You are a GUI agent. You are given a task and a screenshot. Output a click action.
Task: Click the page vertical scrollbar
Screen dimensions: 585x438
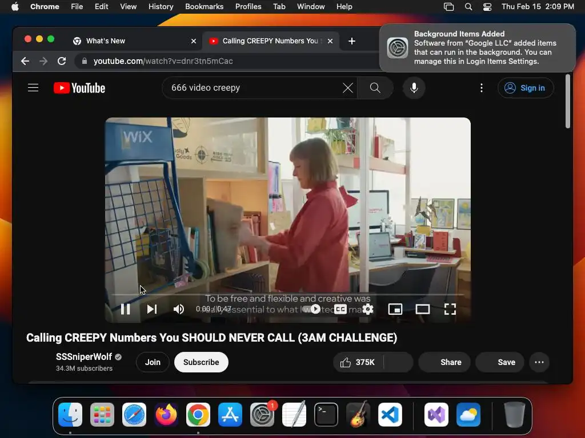coord(567,102)
